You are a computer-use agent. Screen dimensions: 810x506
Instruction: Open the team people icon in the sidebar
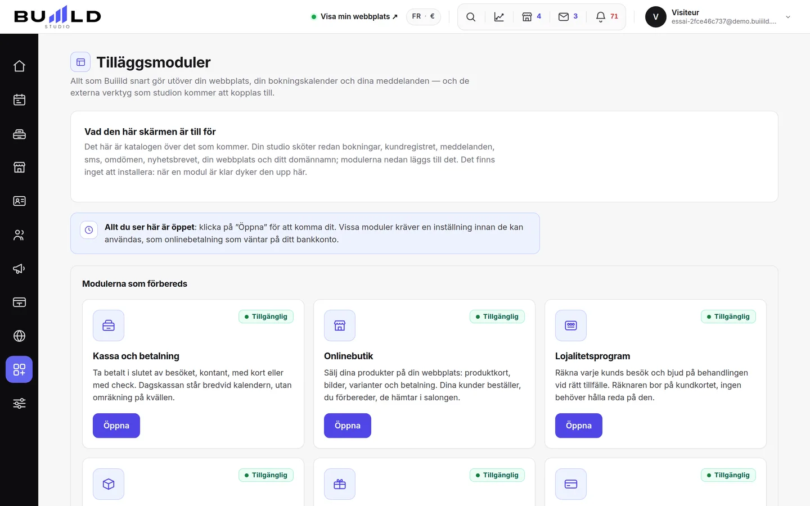(19, 234)
